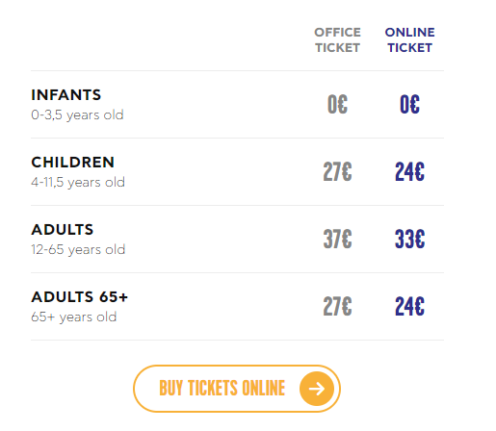Click the 0-3,5 years old subtitle

[77, 115]
